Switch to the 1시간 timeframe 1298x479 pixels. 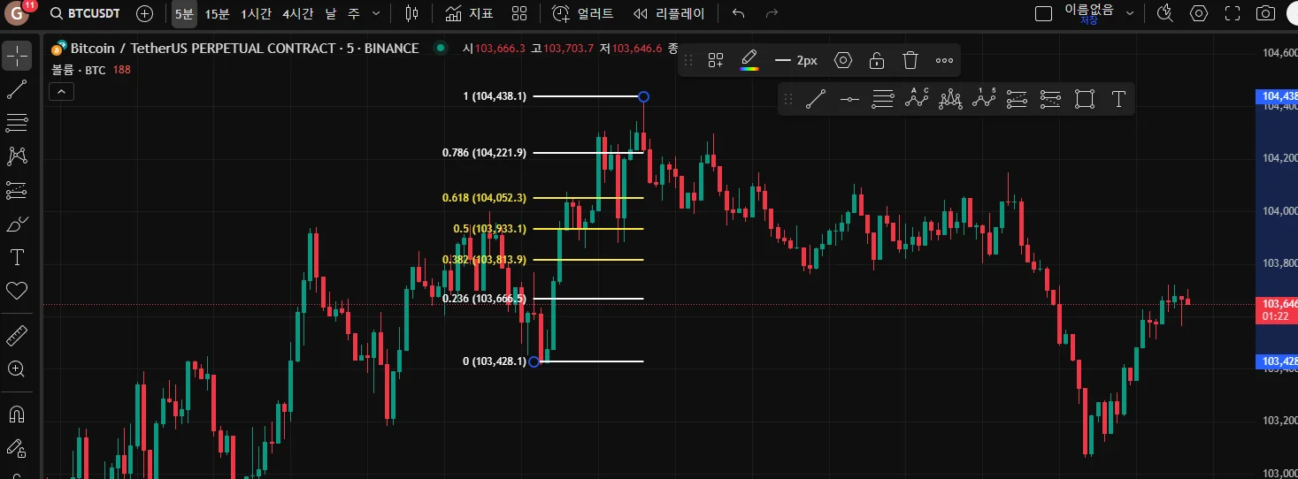[x=256, y=13]
